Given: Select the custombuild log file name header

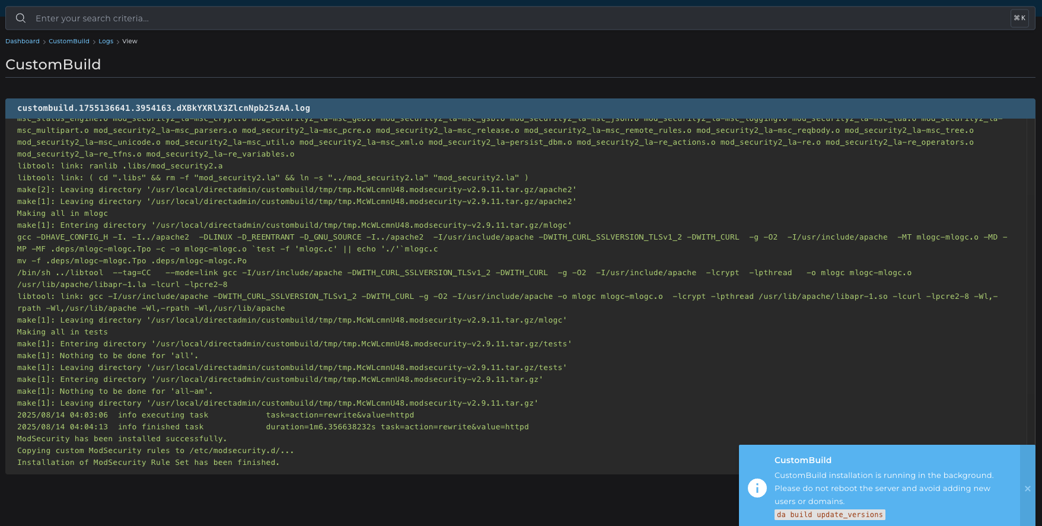Looking at the screenshot, I should coord(164,108).
